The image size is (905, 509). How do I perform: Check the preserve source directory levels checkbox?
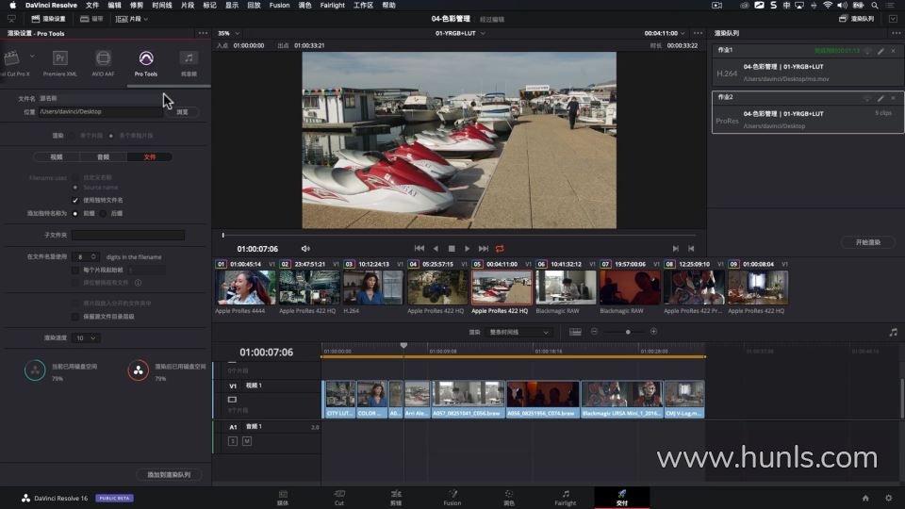pyautogui.click(x=75, y=316)
